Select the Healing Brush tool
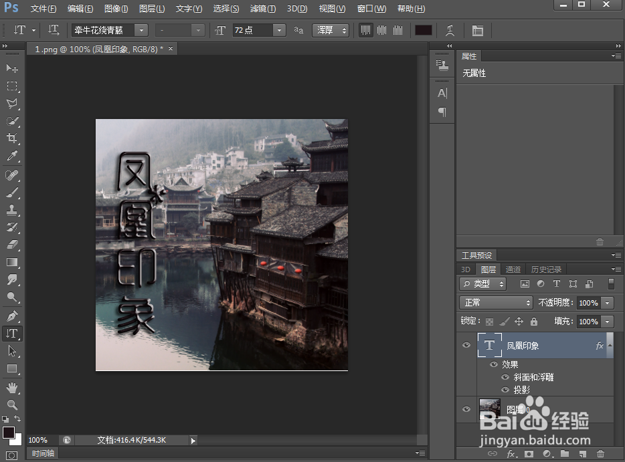 12,175
